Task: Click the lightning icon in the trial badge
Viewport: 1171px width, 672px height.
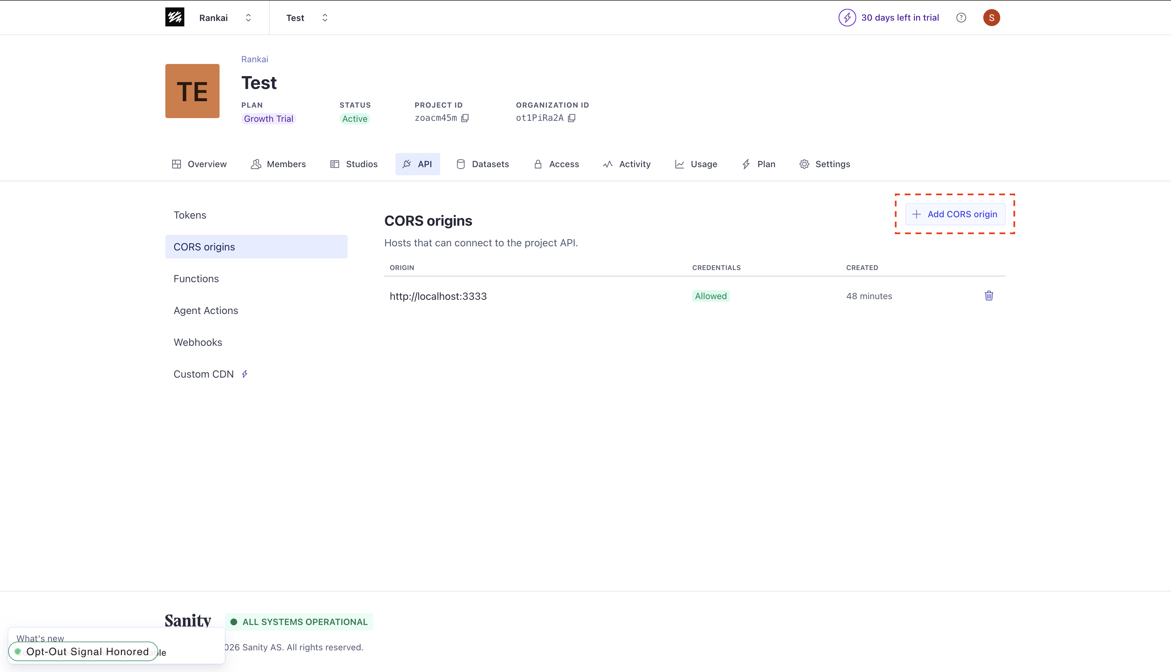Action: [x=847, y=18]
